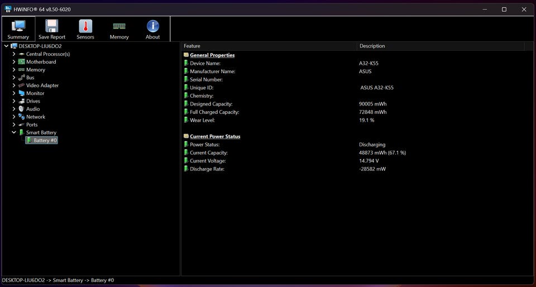The image size is (536, 287).
Task: Select the Designed Capacity row
Action: click(x=357, y=104)
